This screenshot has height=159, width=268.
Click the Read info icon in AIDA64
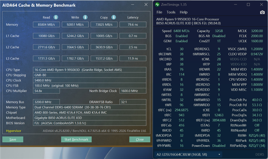coord(56,17)
